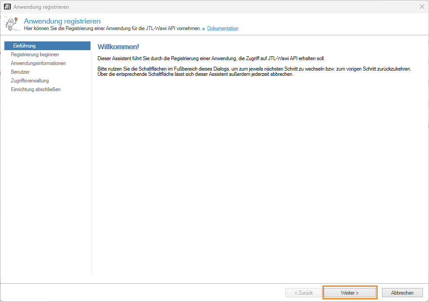
Task: Click the Willkommen! heading
Action: click(118, 47)
